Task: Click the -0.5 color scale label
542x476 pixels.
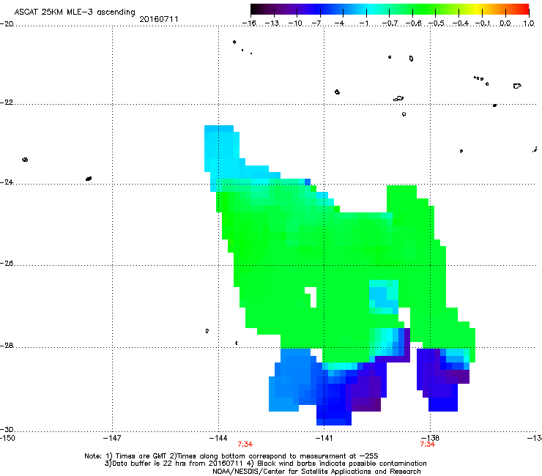Action: point(437,23)
